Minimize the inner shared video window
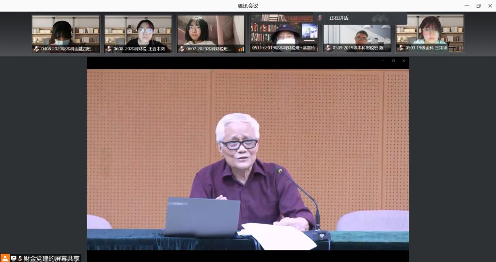The image size is (496, 262). (x=383, y=61)
